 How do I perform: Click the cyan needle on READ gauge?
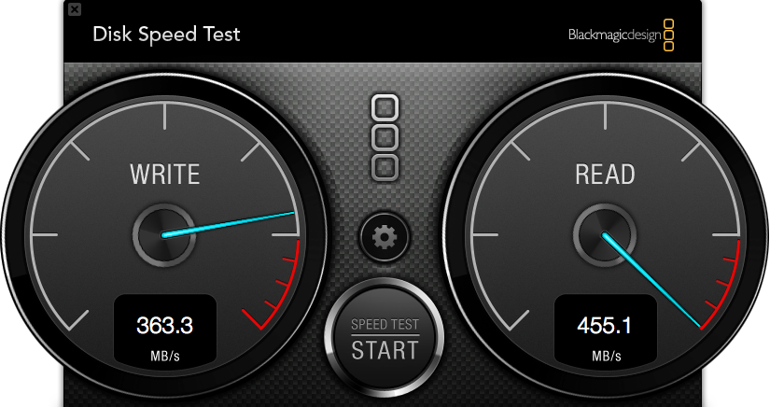click(651, 280)
